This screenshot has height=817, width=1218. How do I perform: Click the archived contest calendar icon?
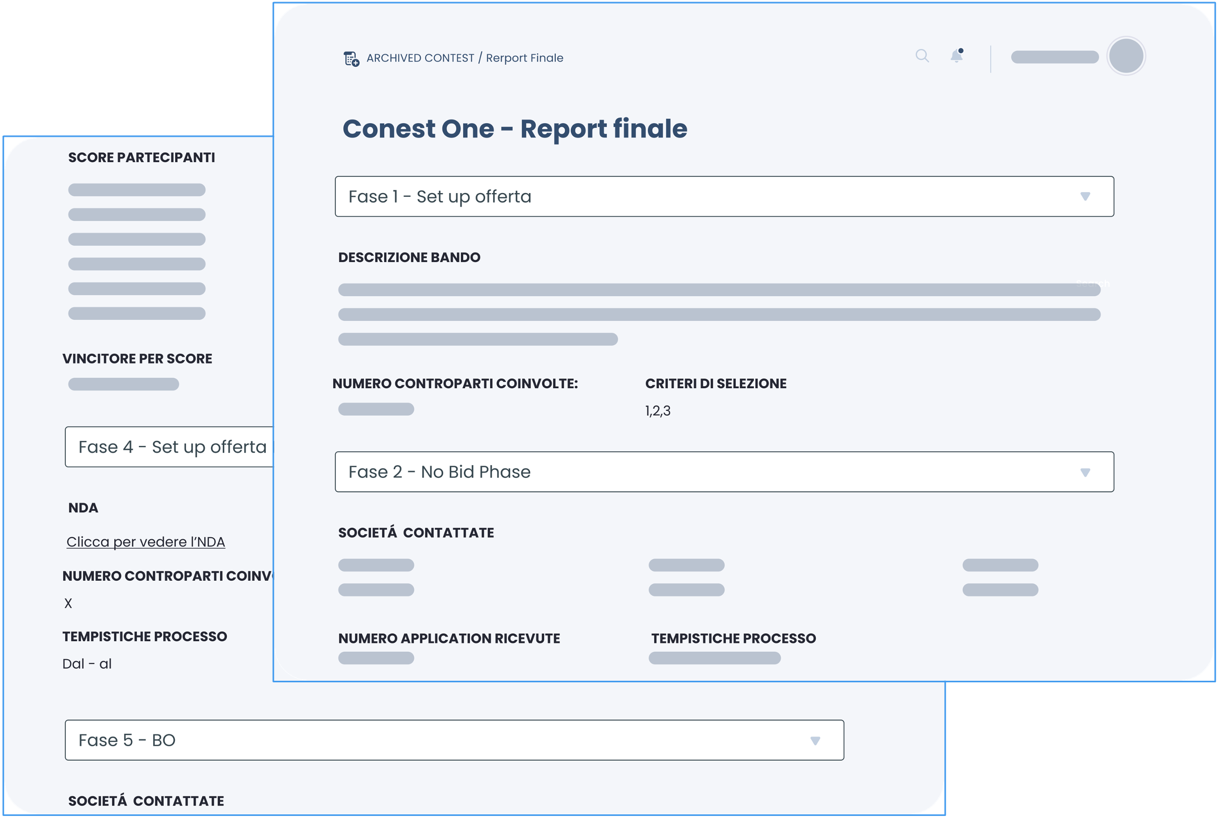point(351,58)
